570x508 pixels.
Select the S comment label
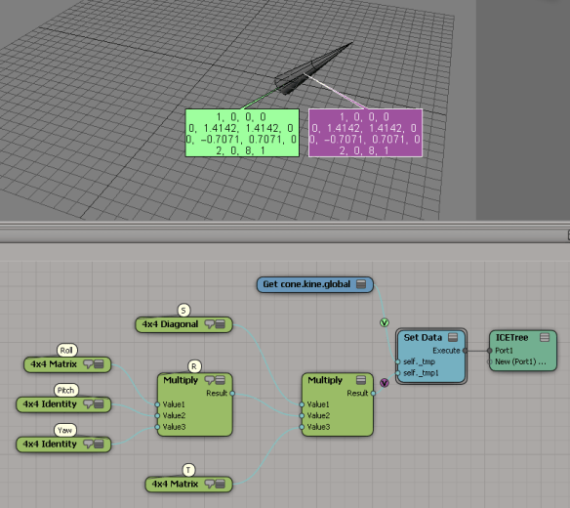click(x=183, y=311)
